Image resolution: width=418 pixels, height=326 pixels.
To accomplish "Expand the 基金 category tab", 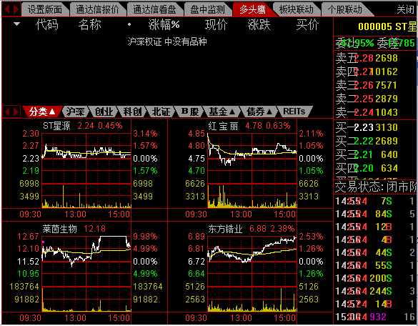I will click(222, 112).
